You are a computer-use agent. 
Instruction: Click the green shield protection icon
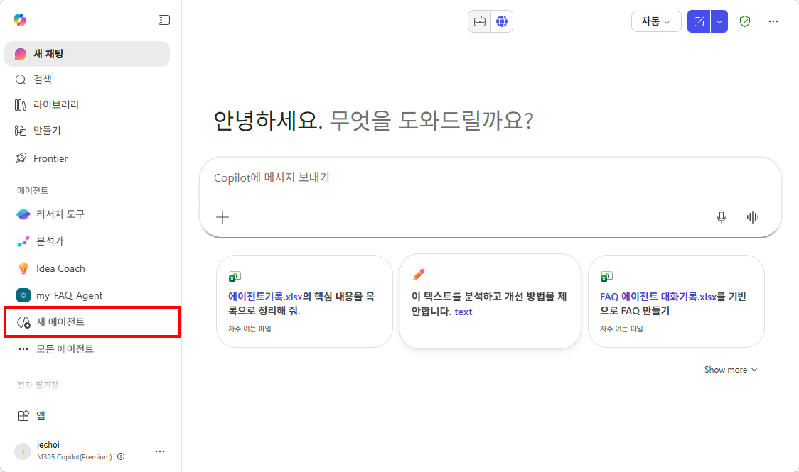click(745, 21)
